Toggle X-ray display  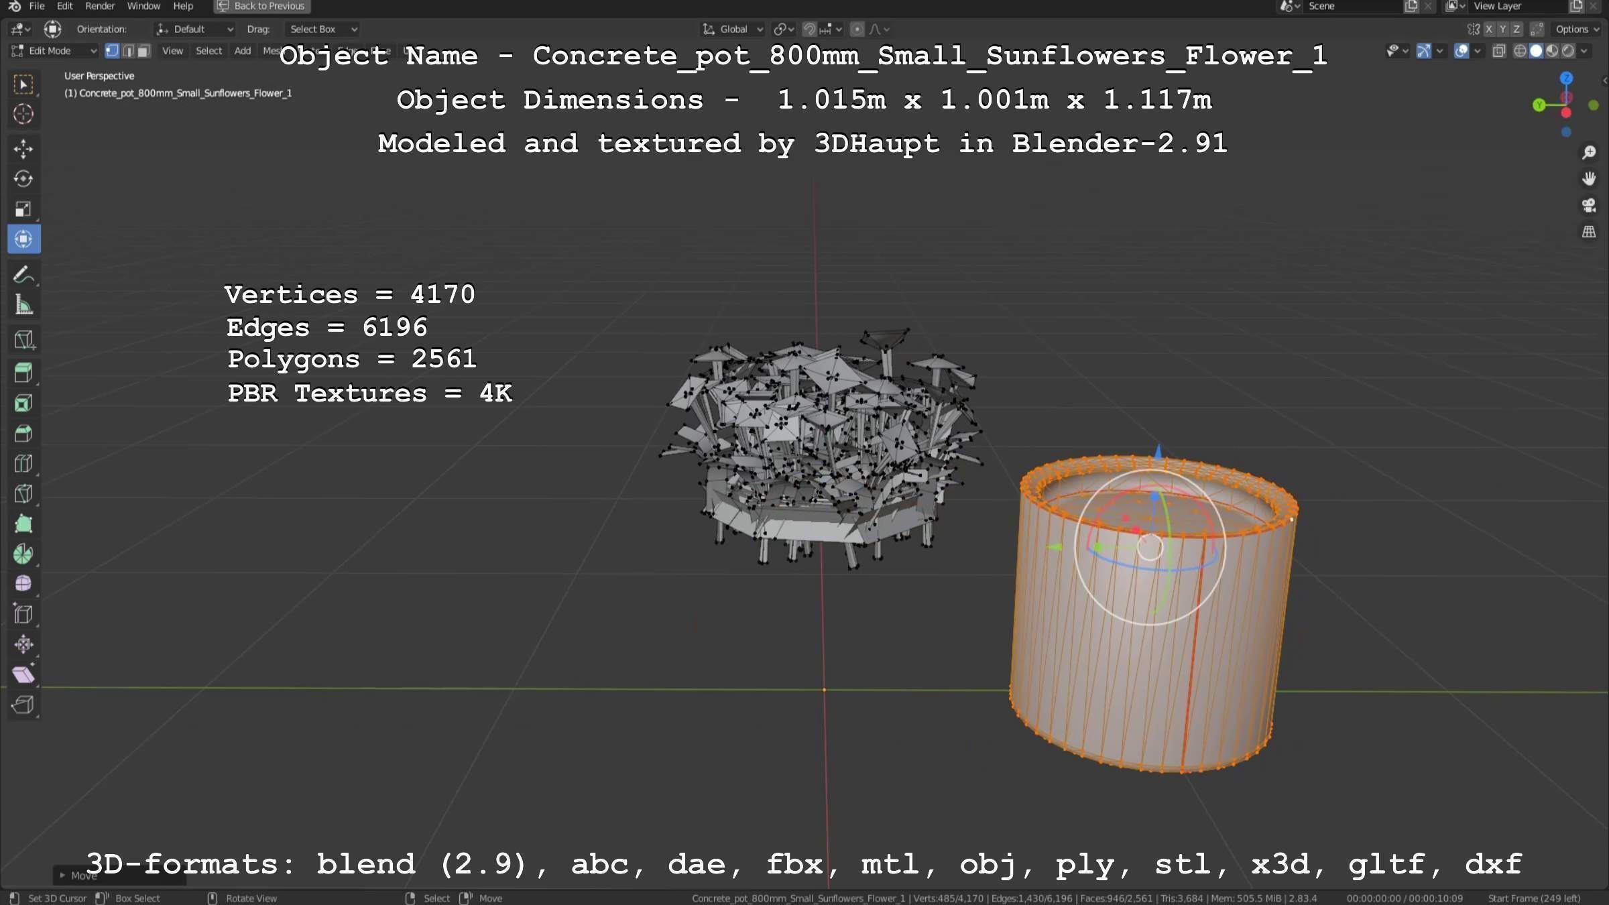pos(1499,51)
